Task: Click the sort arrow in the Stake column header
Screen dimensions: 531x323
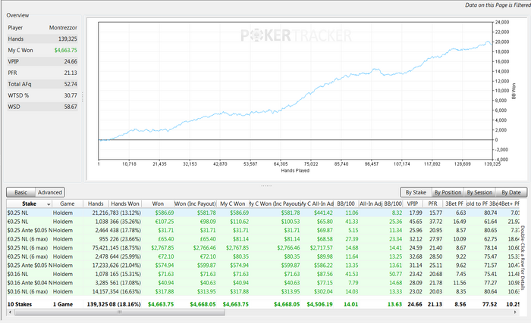Action: click(49, 204)
